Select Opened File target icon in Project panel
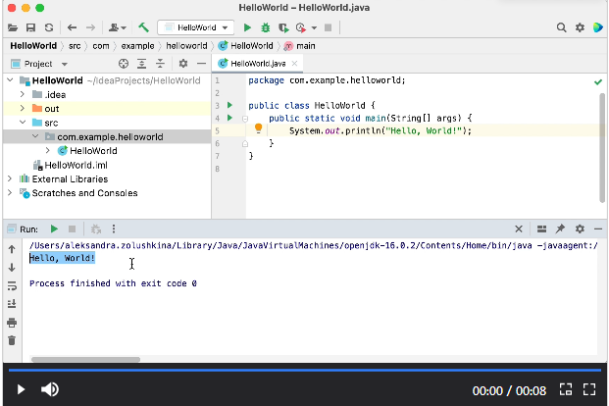 [124, 64]
